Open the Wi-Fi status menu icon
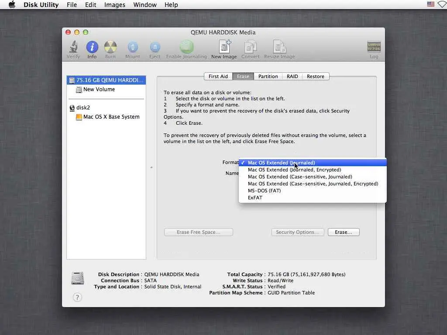Image resolution: width=447 pixels, height=335 pixels. [443, 4]
